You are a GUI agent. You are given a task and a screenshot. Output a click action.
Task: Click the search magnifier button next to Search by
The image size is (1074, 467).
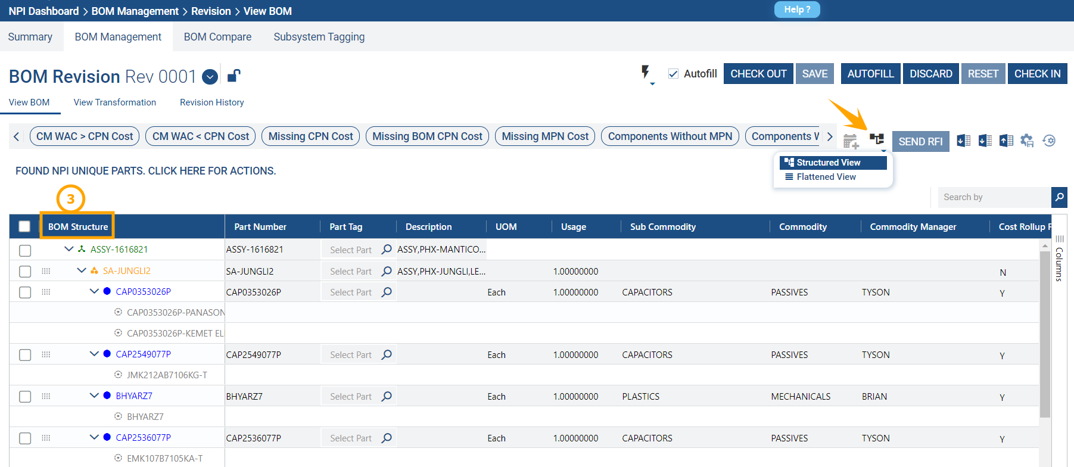[x=1059, y=197]
